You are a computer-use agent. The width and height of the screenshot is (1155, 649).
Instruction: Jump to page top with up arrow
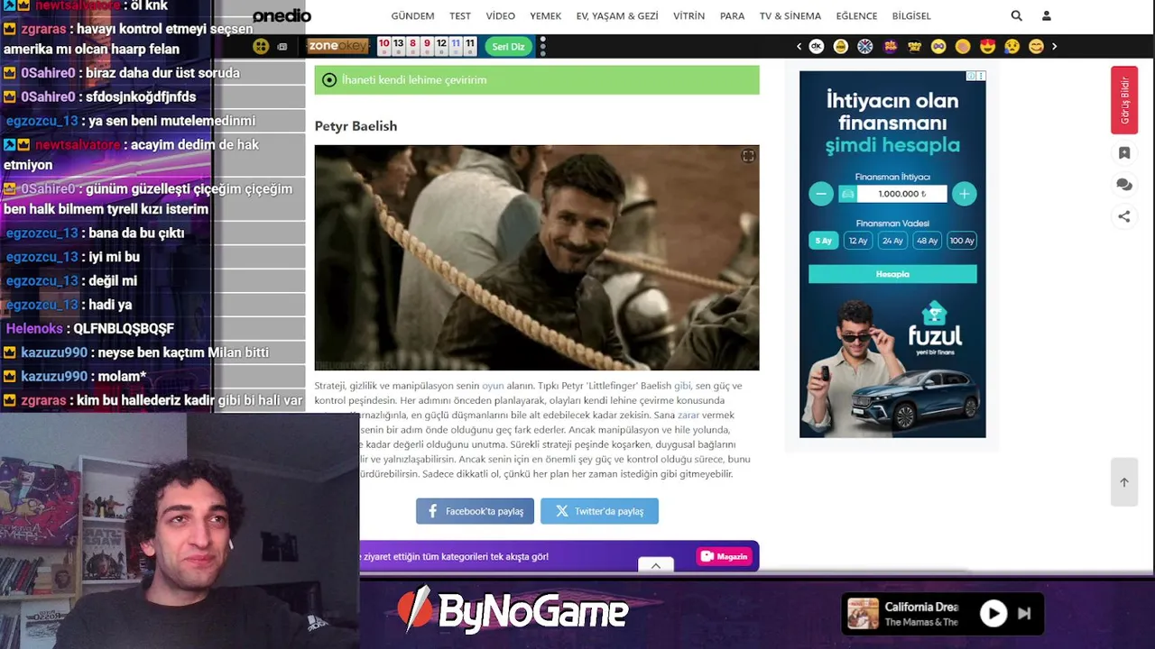click(1124, 482)
